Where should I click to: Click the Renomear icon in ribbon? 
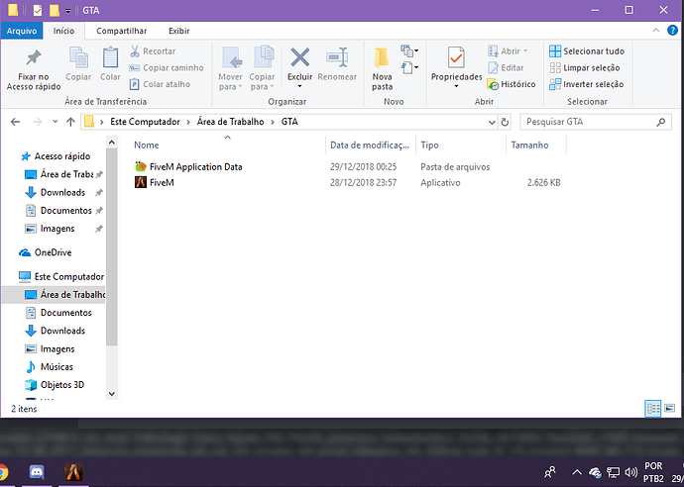337,58
